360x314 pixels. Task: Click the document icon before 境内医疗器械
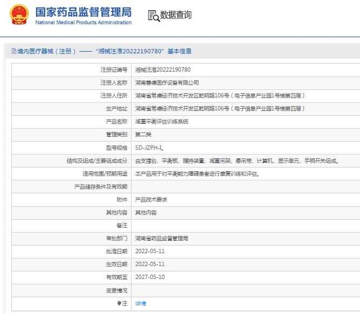14,51
